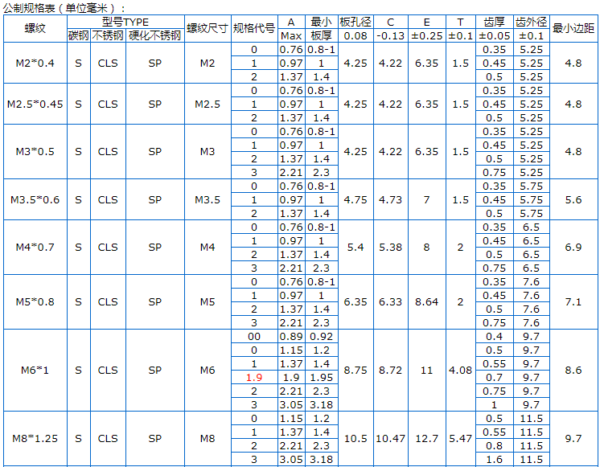This screenshot has width=600, height=467.
Task: Click the 7.1 minimum edge distance
Action: pyautogui.click(x=573, y=302)
